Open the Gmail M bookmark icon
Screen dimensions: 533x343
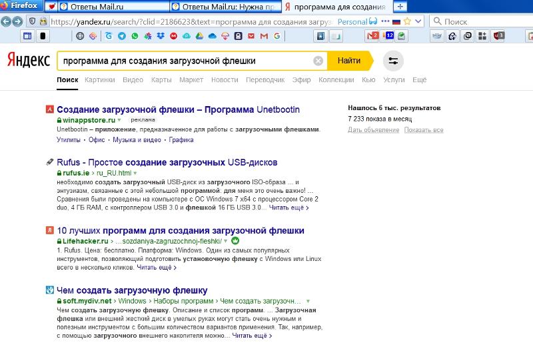(264, 36)
